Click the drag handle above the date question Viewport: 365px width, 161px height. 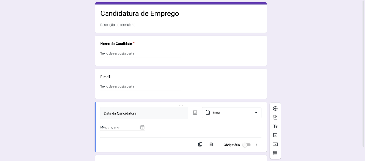181,104
